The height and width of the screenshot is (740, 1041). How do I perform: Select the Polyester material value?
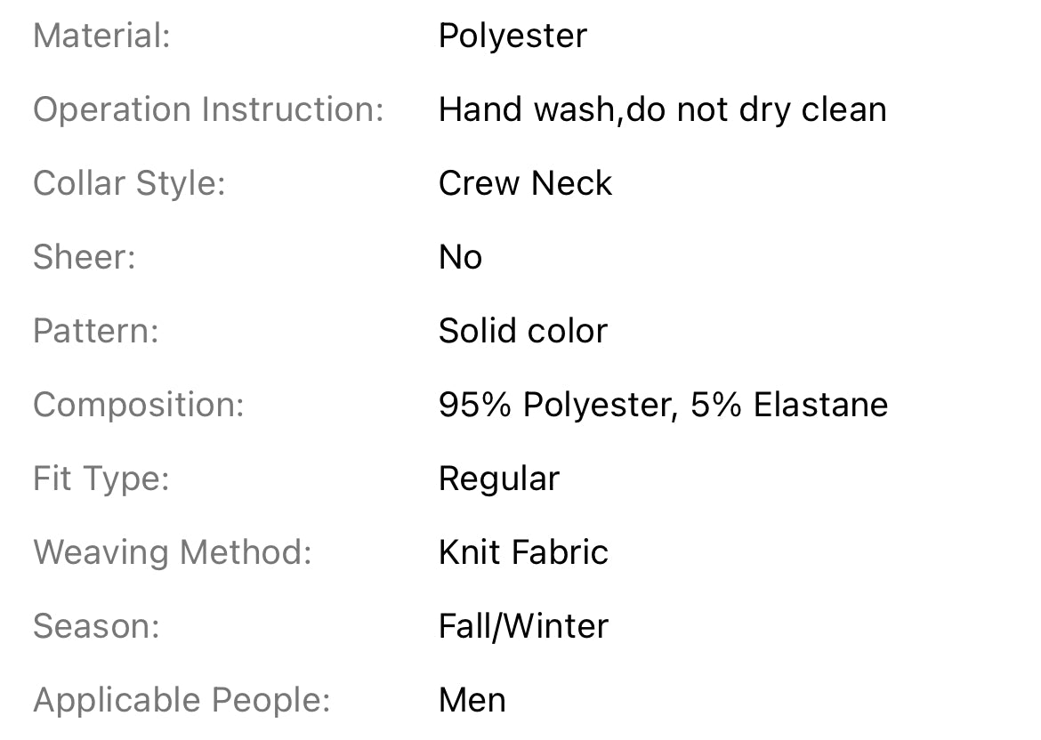(x=512, y=36)
